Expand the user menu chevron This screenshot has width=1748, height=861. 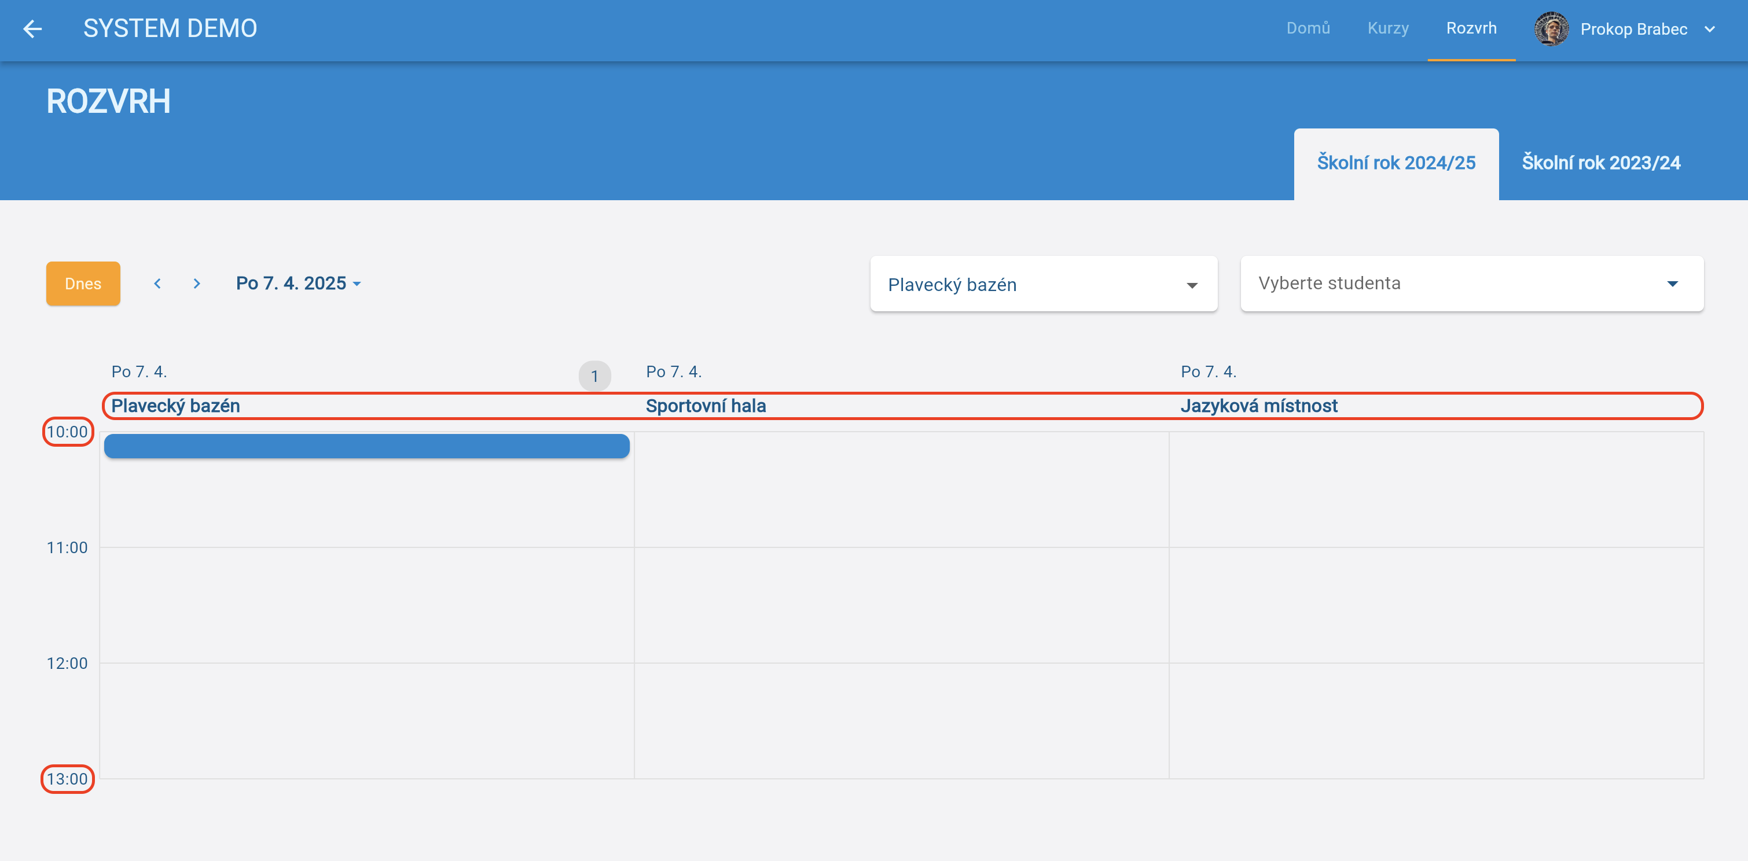1710,29
